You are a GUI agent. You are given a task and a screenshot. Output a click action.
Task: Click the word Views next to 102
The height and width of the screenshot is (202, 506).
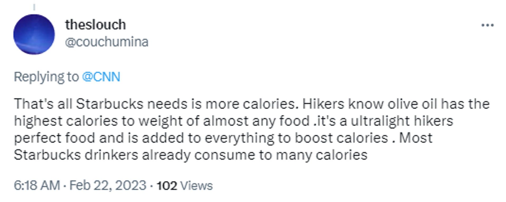point(197,186)
